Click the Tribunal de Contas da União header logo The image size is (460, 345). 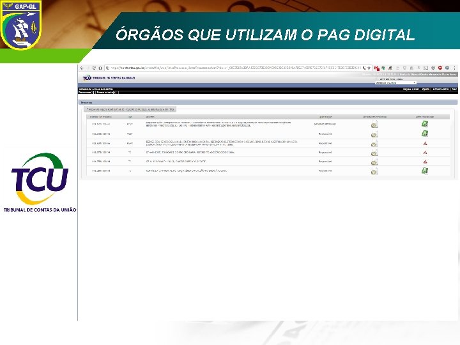[x=109, y=78]
